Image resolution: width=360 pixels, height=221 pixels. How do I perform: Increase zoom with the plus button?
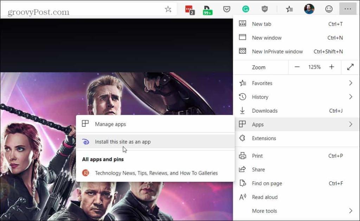332,67
